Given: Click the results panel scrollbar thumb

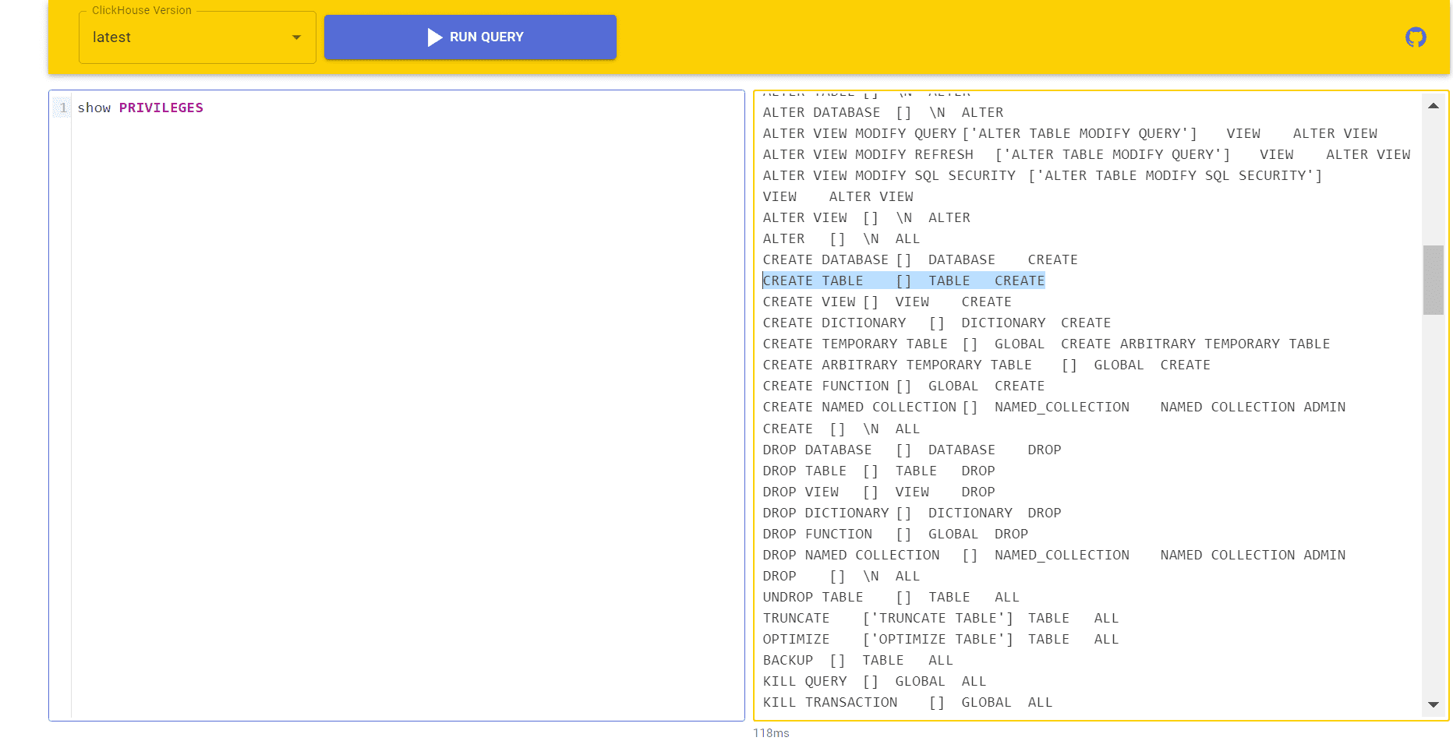Looking at the screenshot, I should tap(1433, 280).
